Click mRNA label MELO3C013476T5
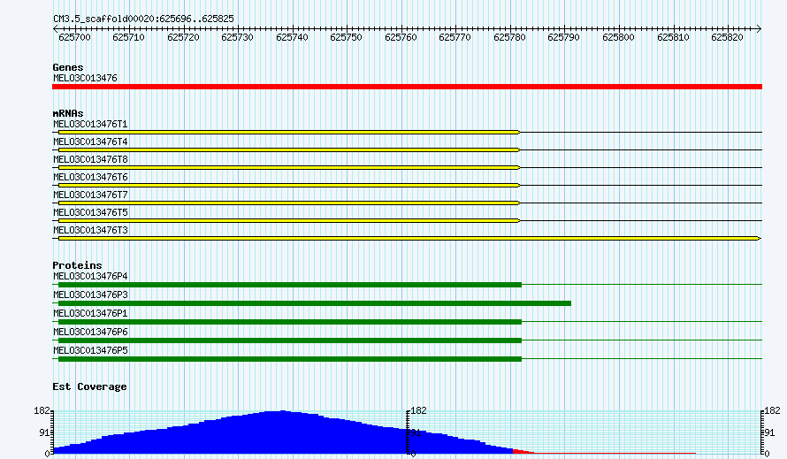Image resolution: width=787 pixels, height=459 pixels. coord(90,212)
